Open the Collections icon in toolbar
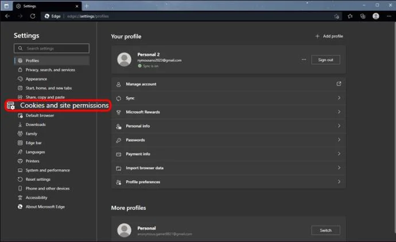396x242 pixels. pos(363,16)
